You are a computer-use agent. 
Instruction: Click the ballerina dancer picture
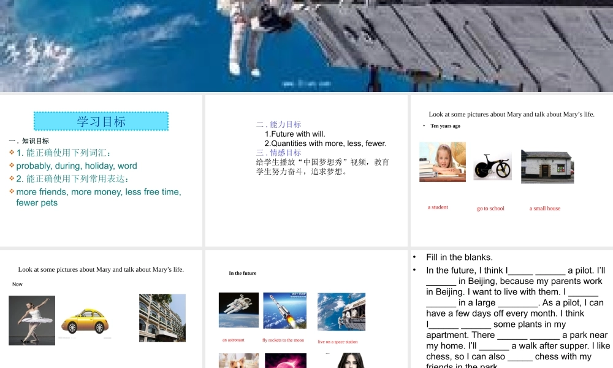32,320
